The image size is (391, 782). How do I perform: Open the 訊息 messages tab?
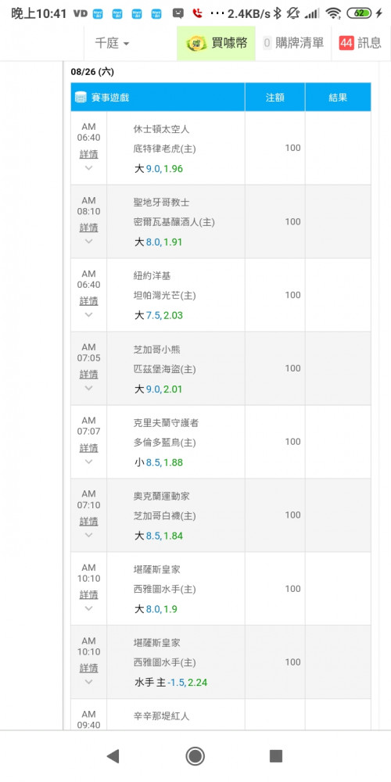point(360,43)
